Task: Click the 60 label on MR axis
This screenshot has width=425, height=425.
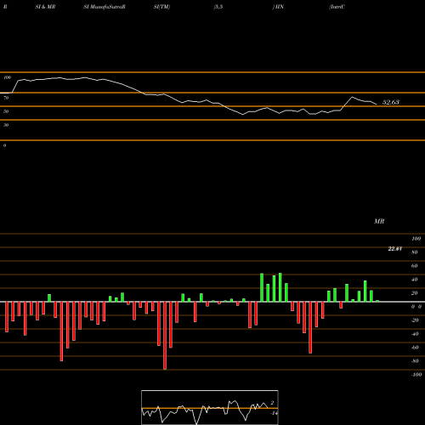Action: pos(415,266)
